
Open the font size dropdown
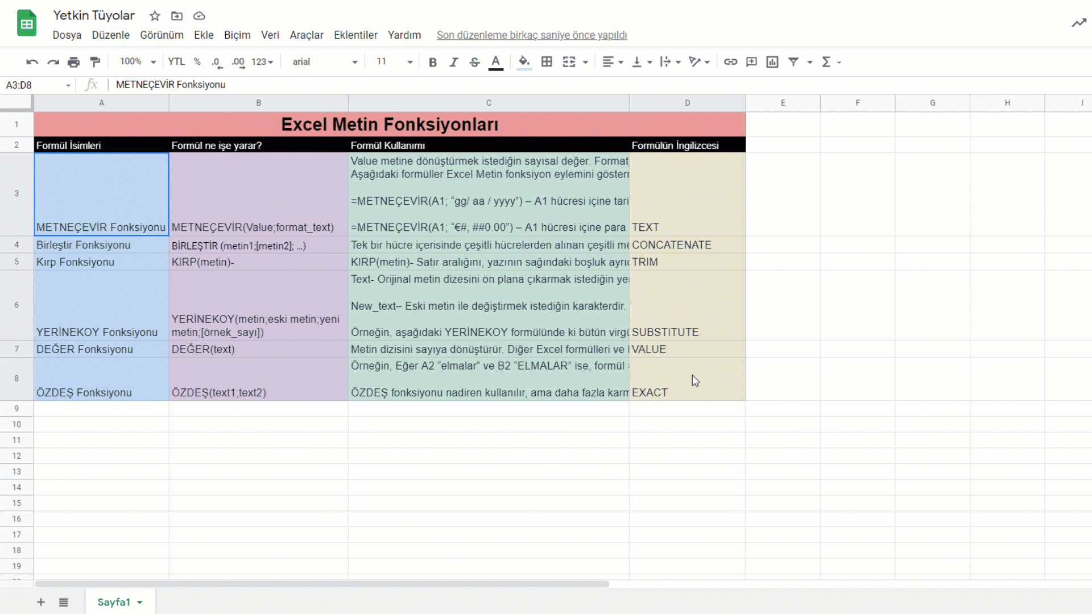pyautogui.click(x=409, y=61)
